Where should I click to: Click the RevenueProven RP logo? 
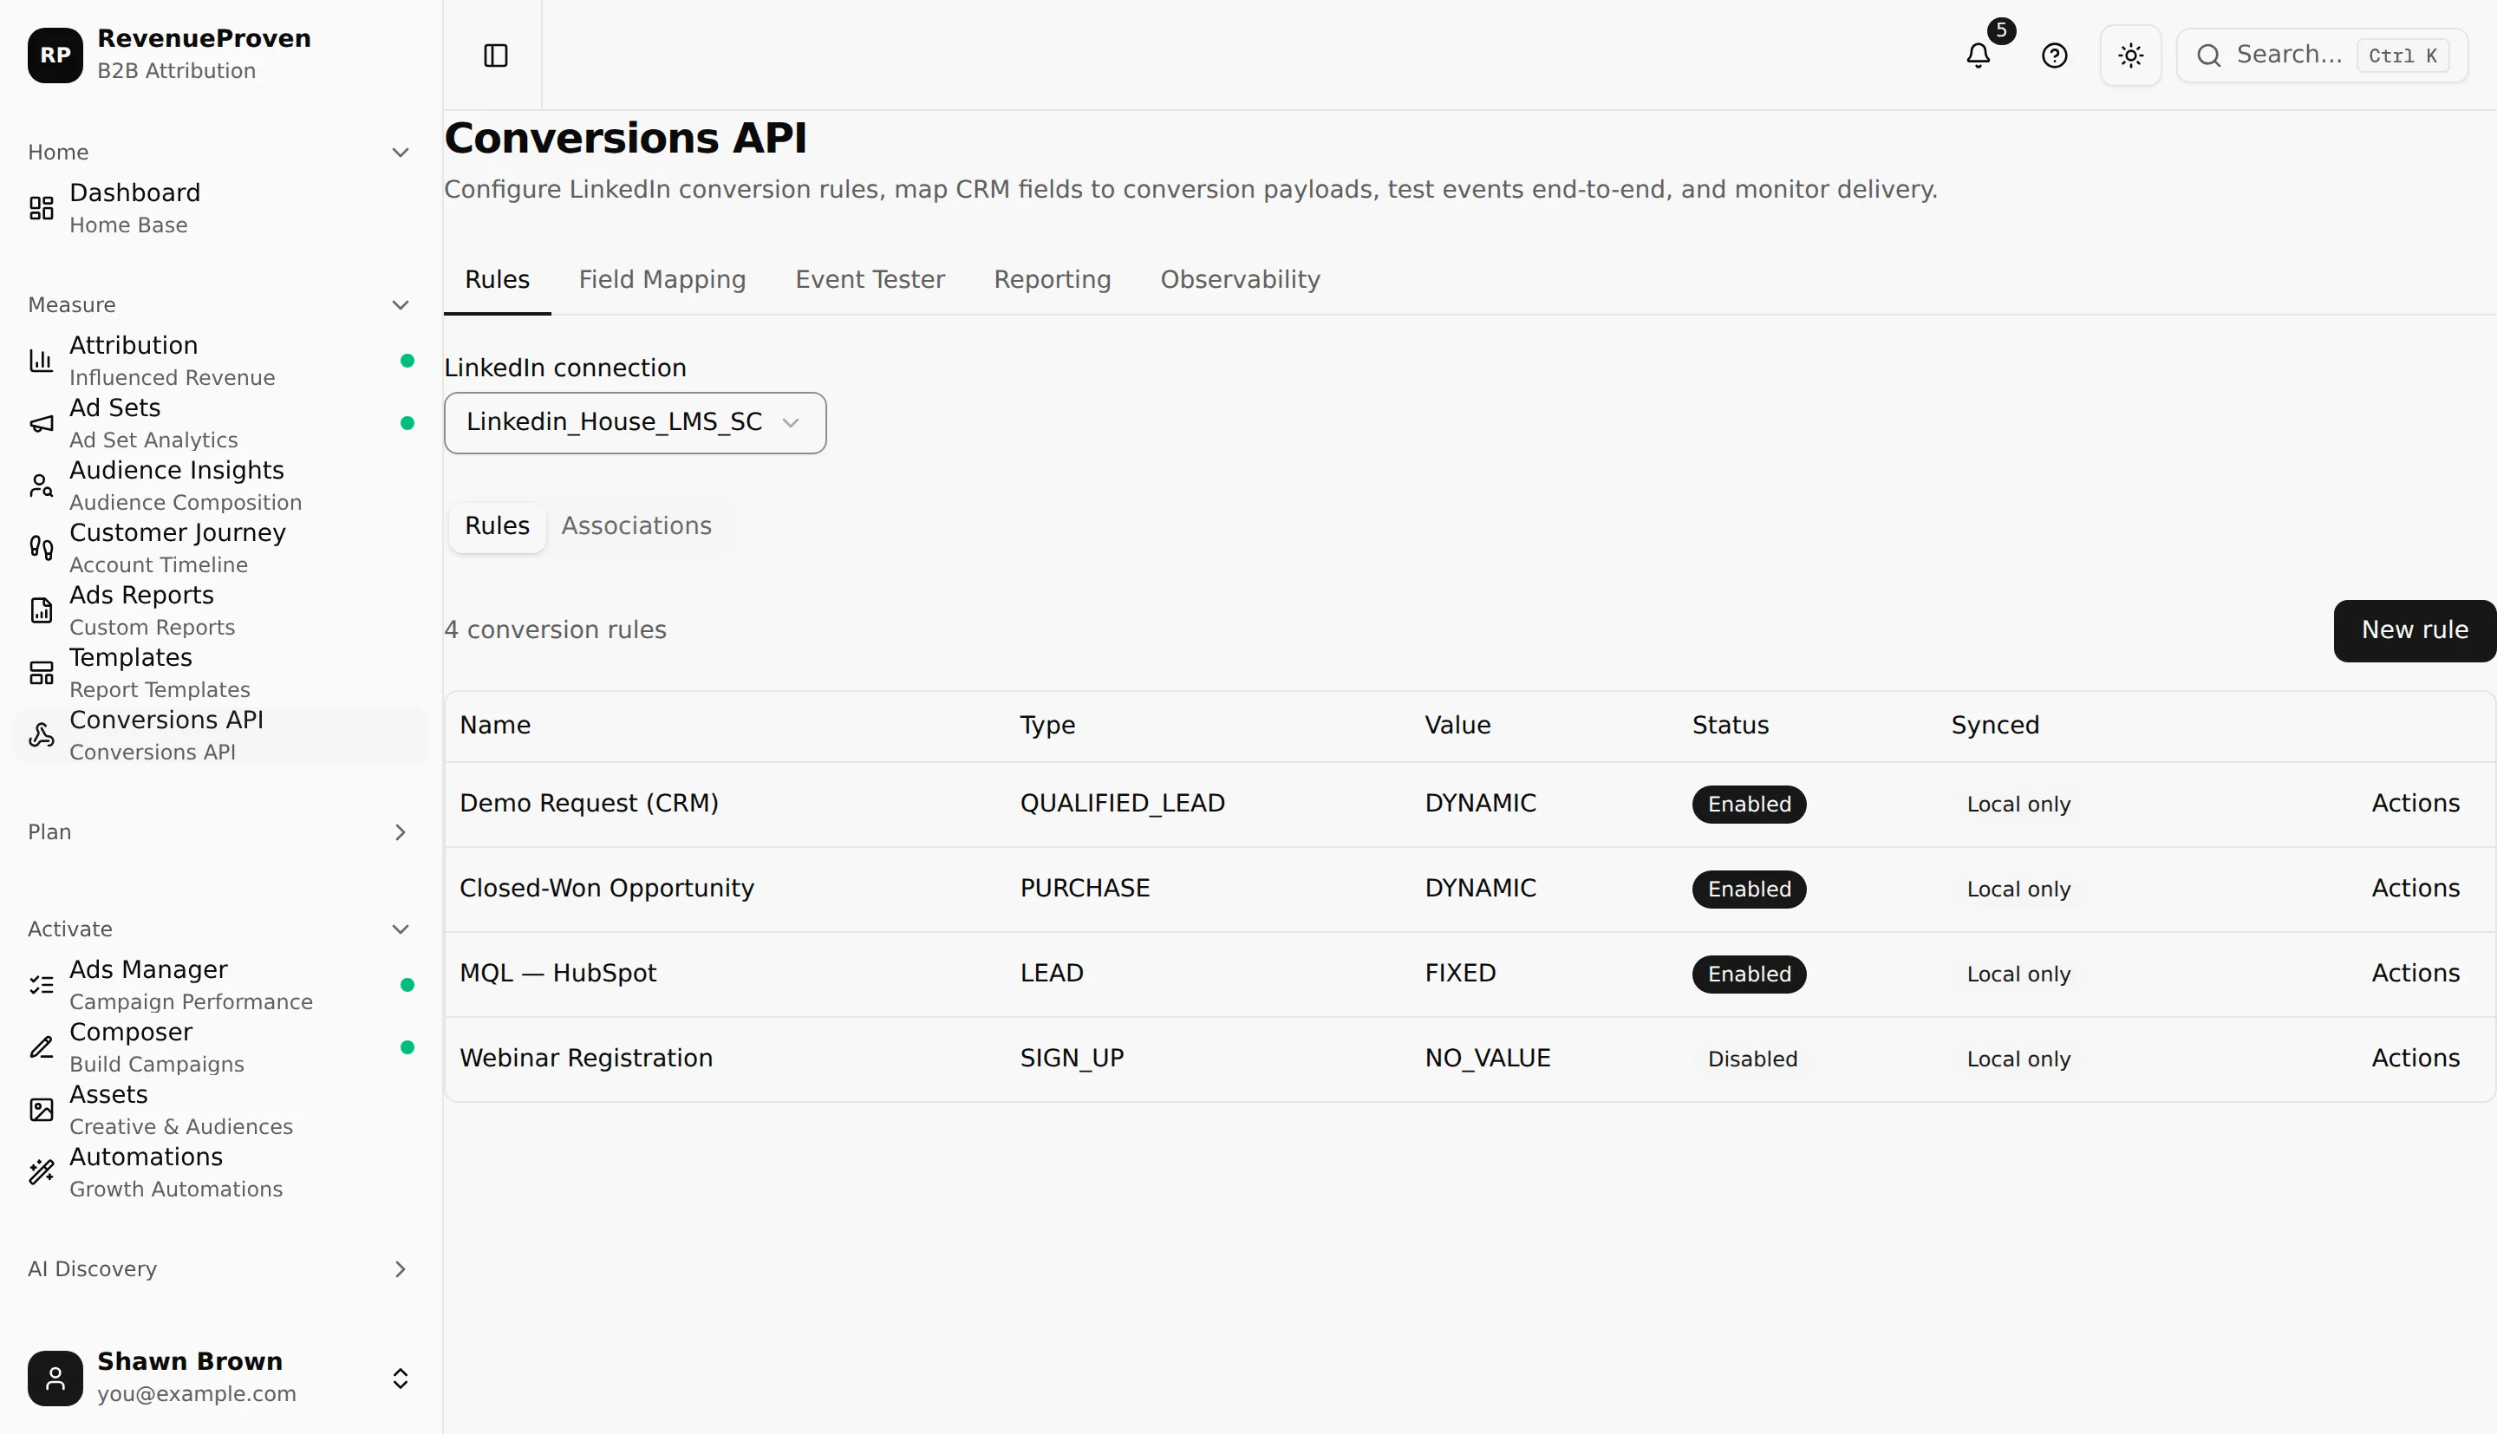tap(55, 55)
